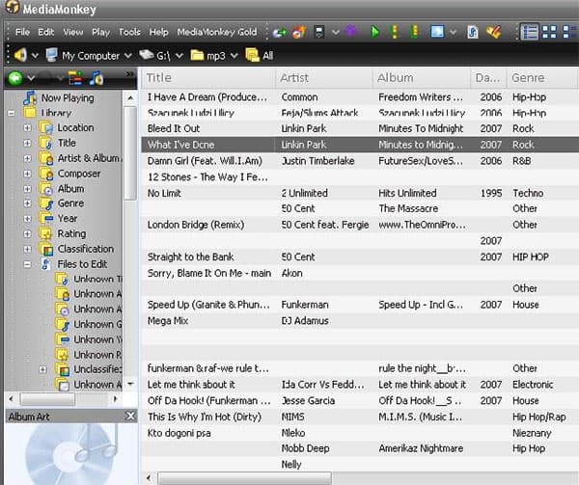Click the speaker icon in path bar
This screenshot has width=579, height=485.
(20, 55)
